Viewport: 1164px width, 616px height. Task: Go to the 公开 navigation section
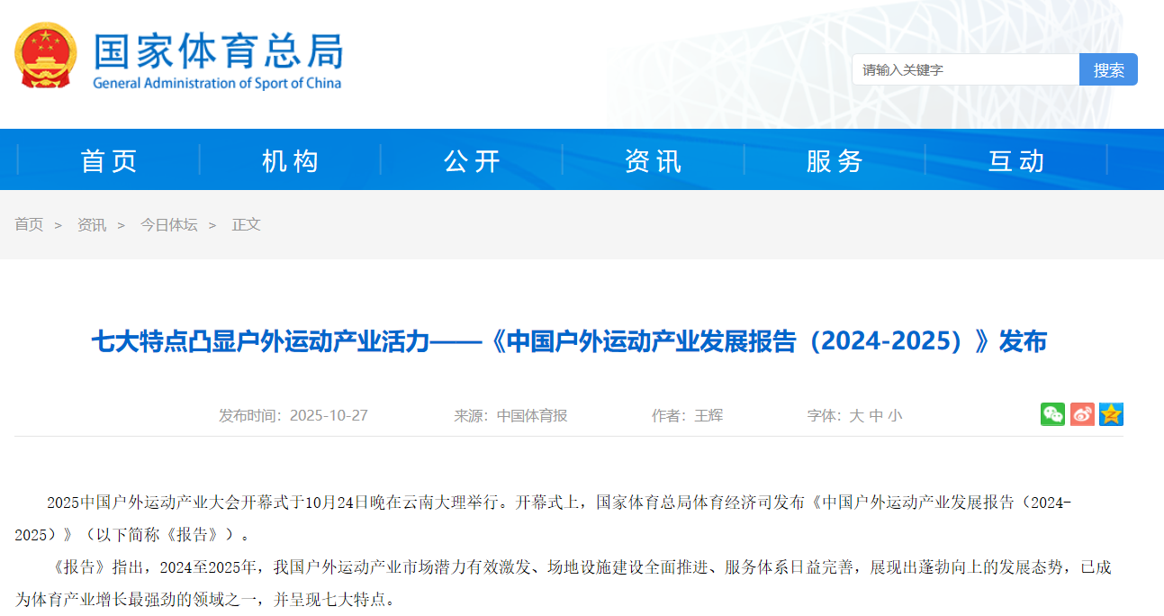coord(472,160)
